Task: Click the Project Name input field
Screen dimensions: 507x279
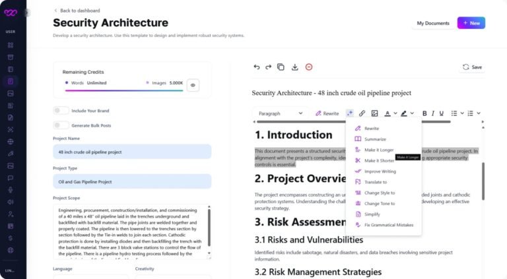Action: pyautogui.click(x=132, y=152)
